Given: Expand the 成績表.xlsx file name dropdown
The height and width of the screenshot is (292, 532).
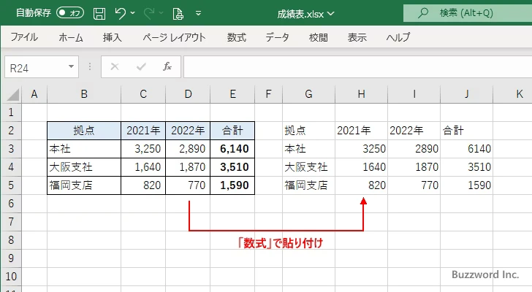Looking at the screenshot, I should click(332, 12).
